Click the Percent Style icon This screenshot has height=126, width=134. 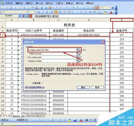[x=73, y=12]
